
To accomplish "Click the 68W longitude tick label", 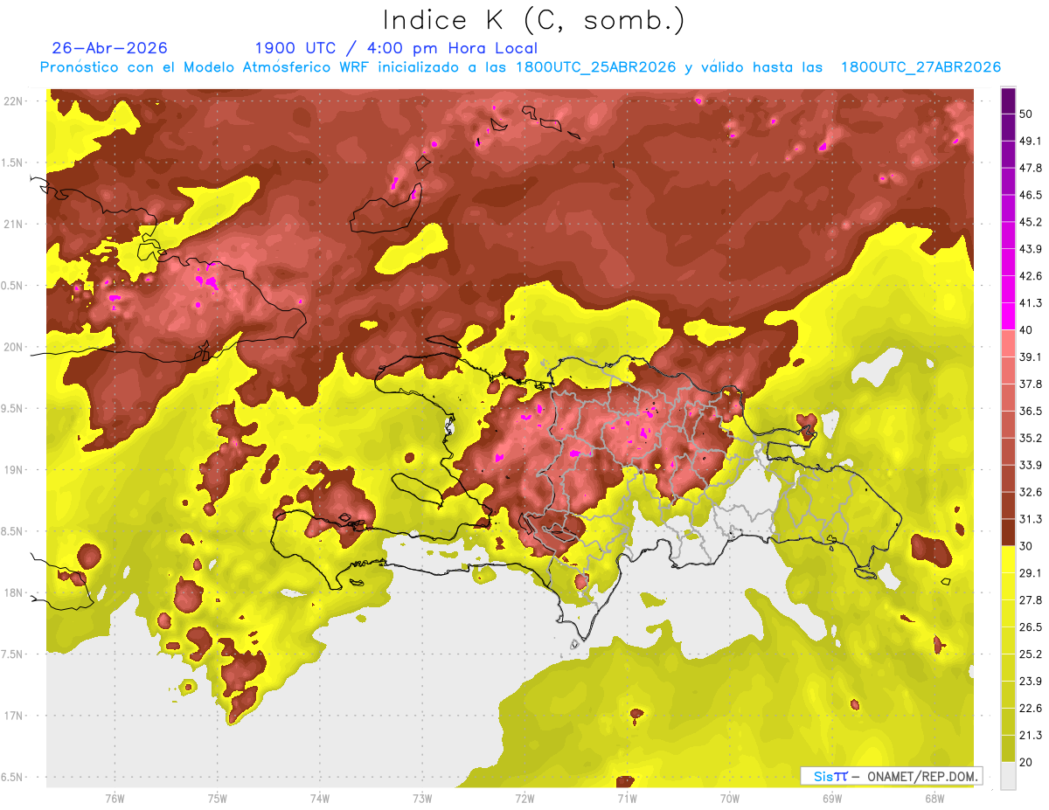I will [x=934, y=798].
